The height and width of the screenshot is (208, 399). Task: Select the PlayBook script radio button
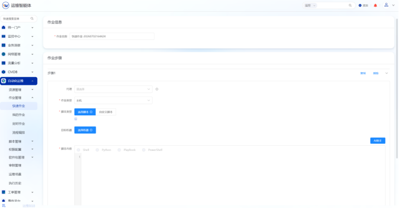(119, 150)
